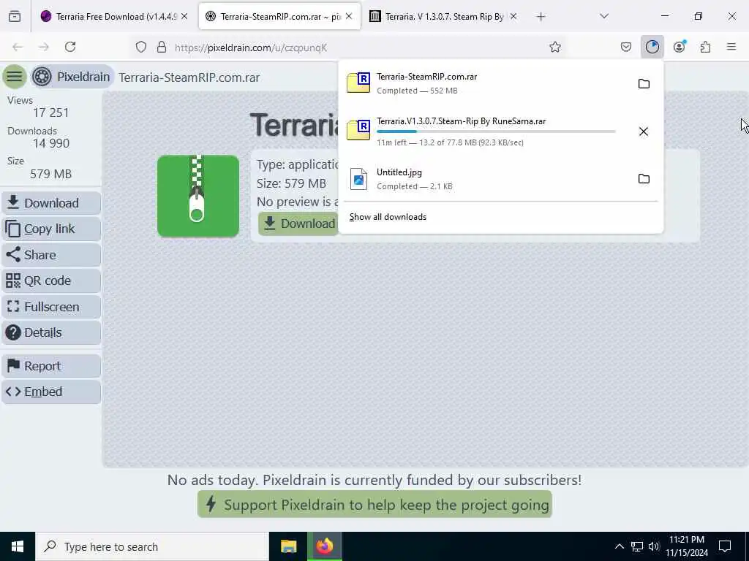Open File Explorer from taskbar
The image size is (749, 561).
288,546
